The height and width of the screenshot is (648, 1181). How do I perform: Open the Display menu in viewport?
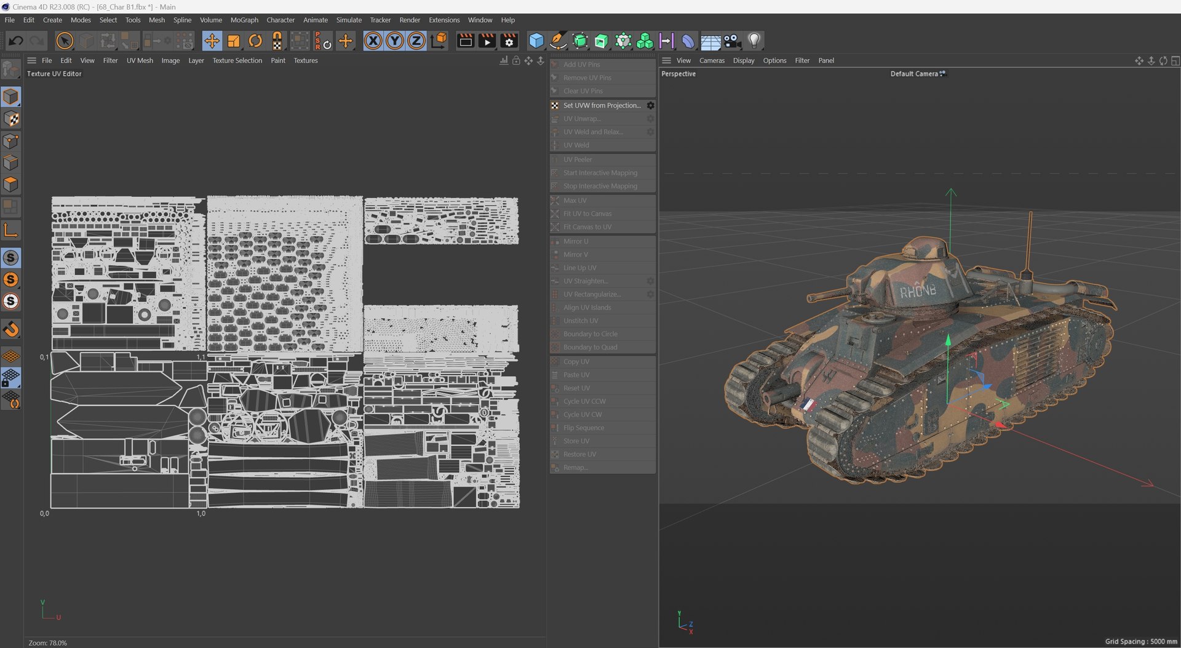pos(743,60)
